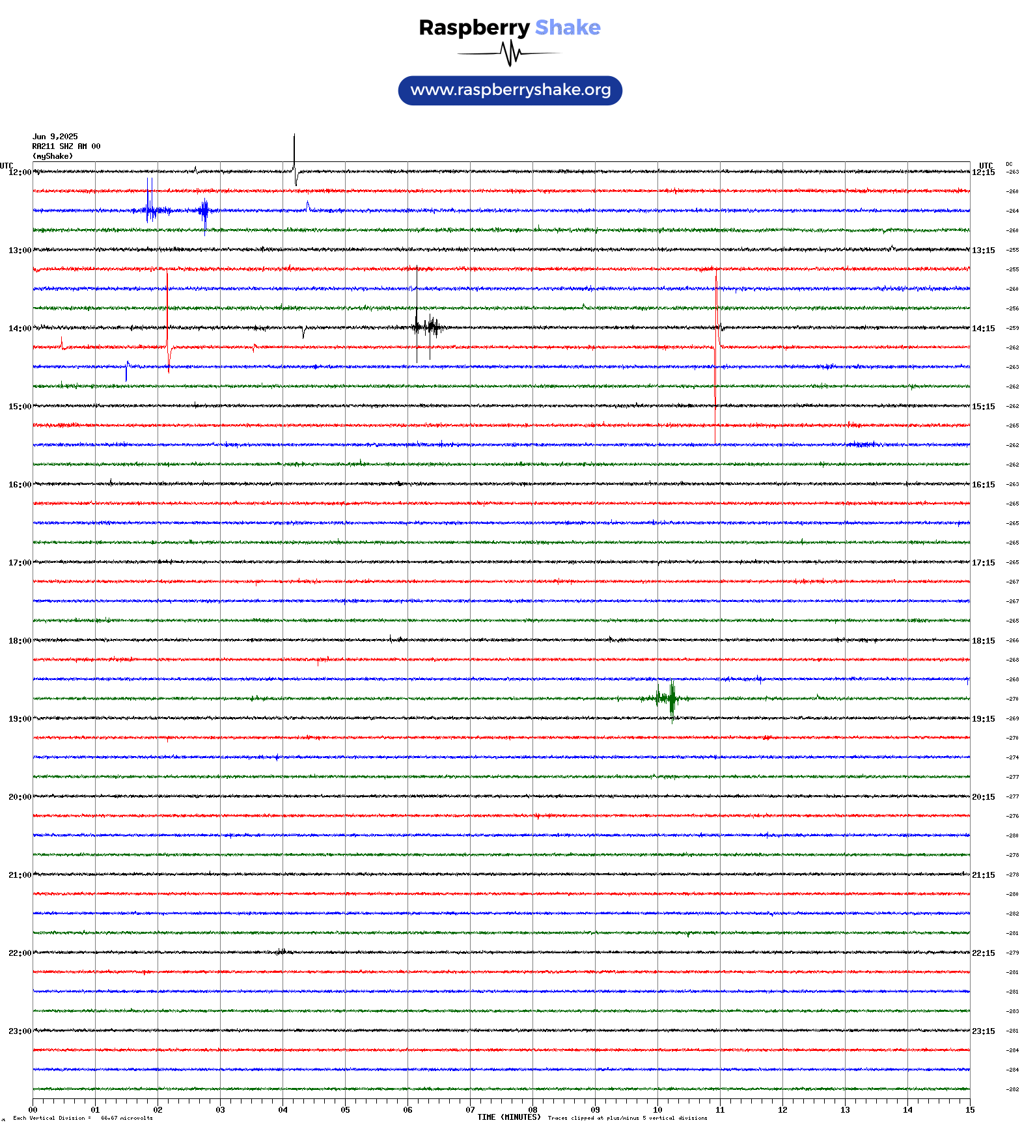Click the '16:00' row time label

coord(20,485)
